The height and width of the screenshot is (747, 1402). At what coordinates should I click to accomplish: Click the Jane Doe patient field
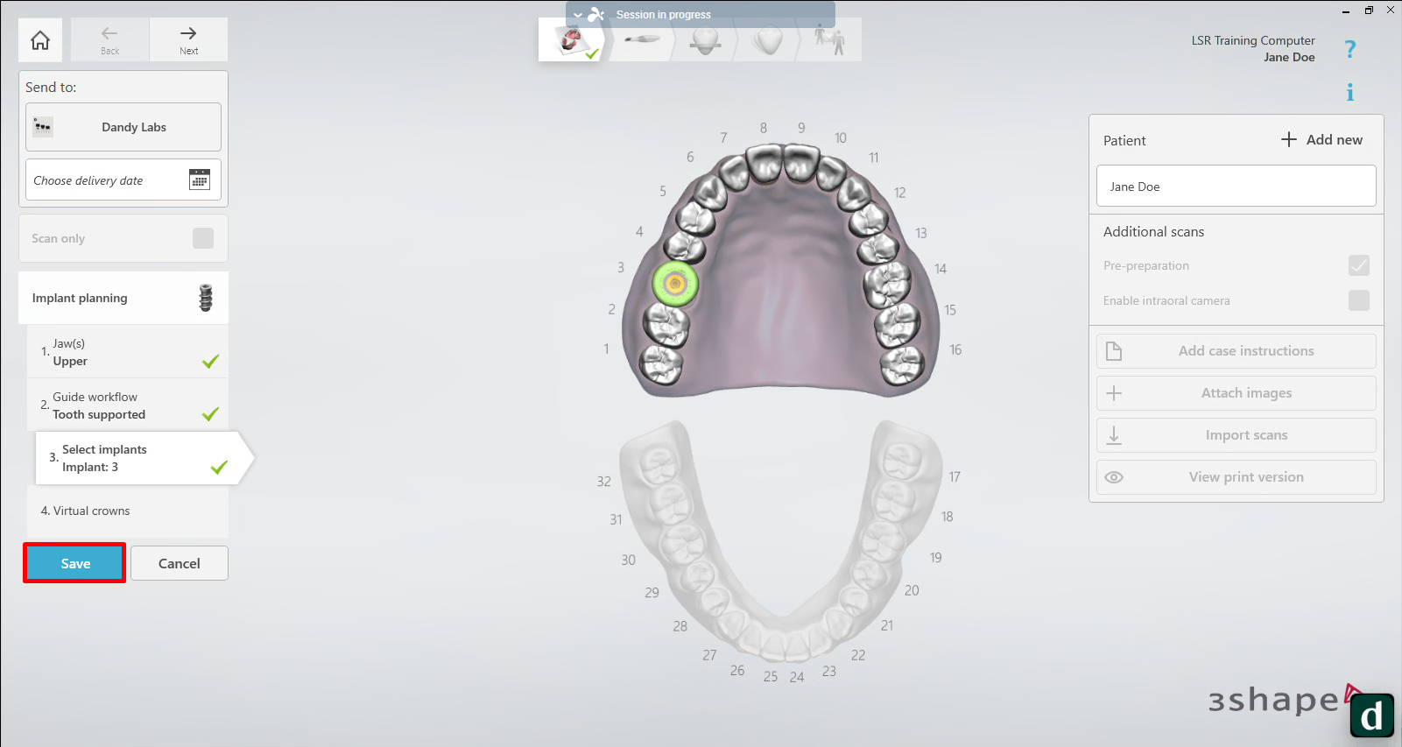1236,187
